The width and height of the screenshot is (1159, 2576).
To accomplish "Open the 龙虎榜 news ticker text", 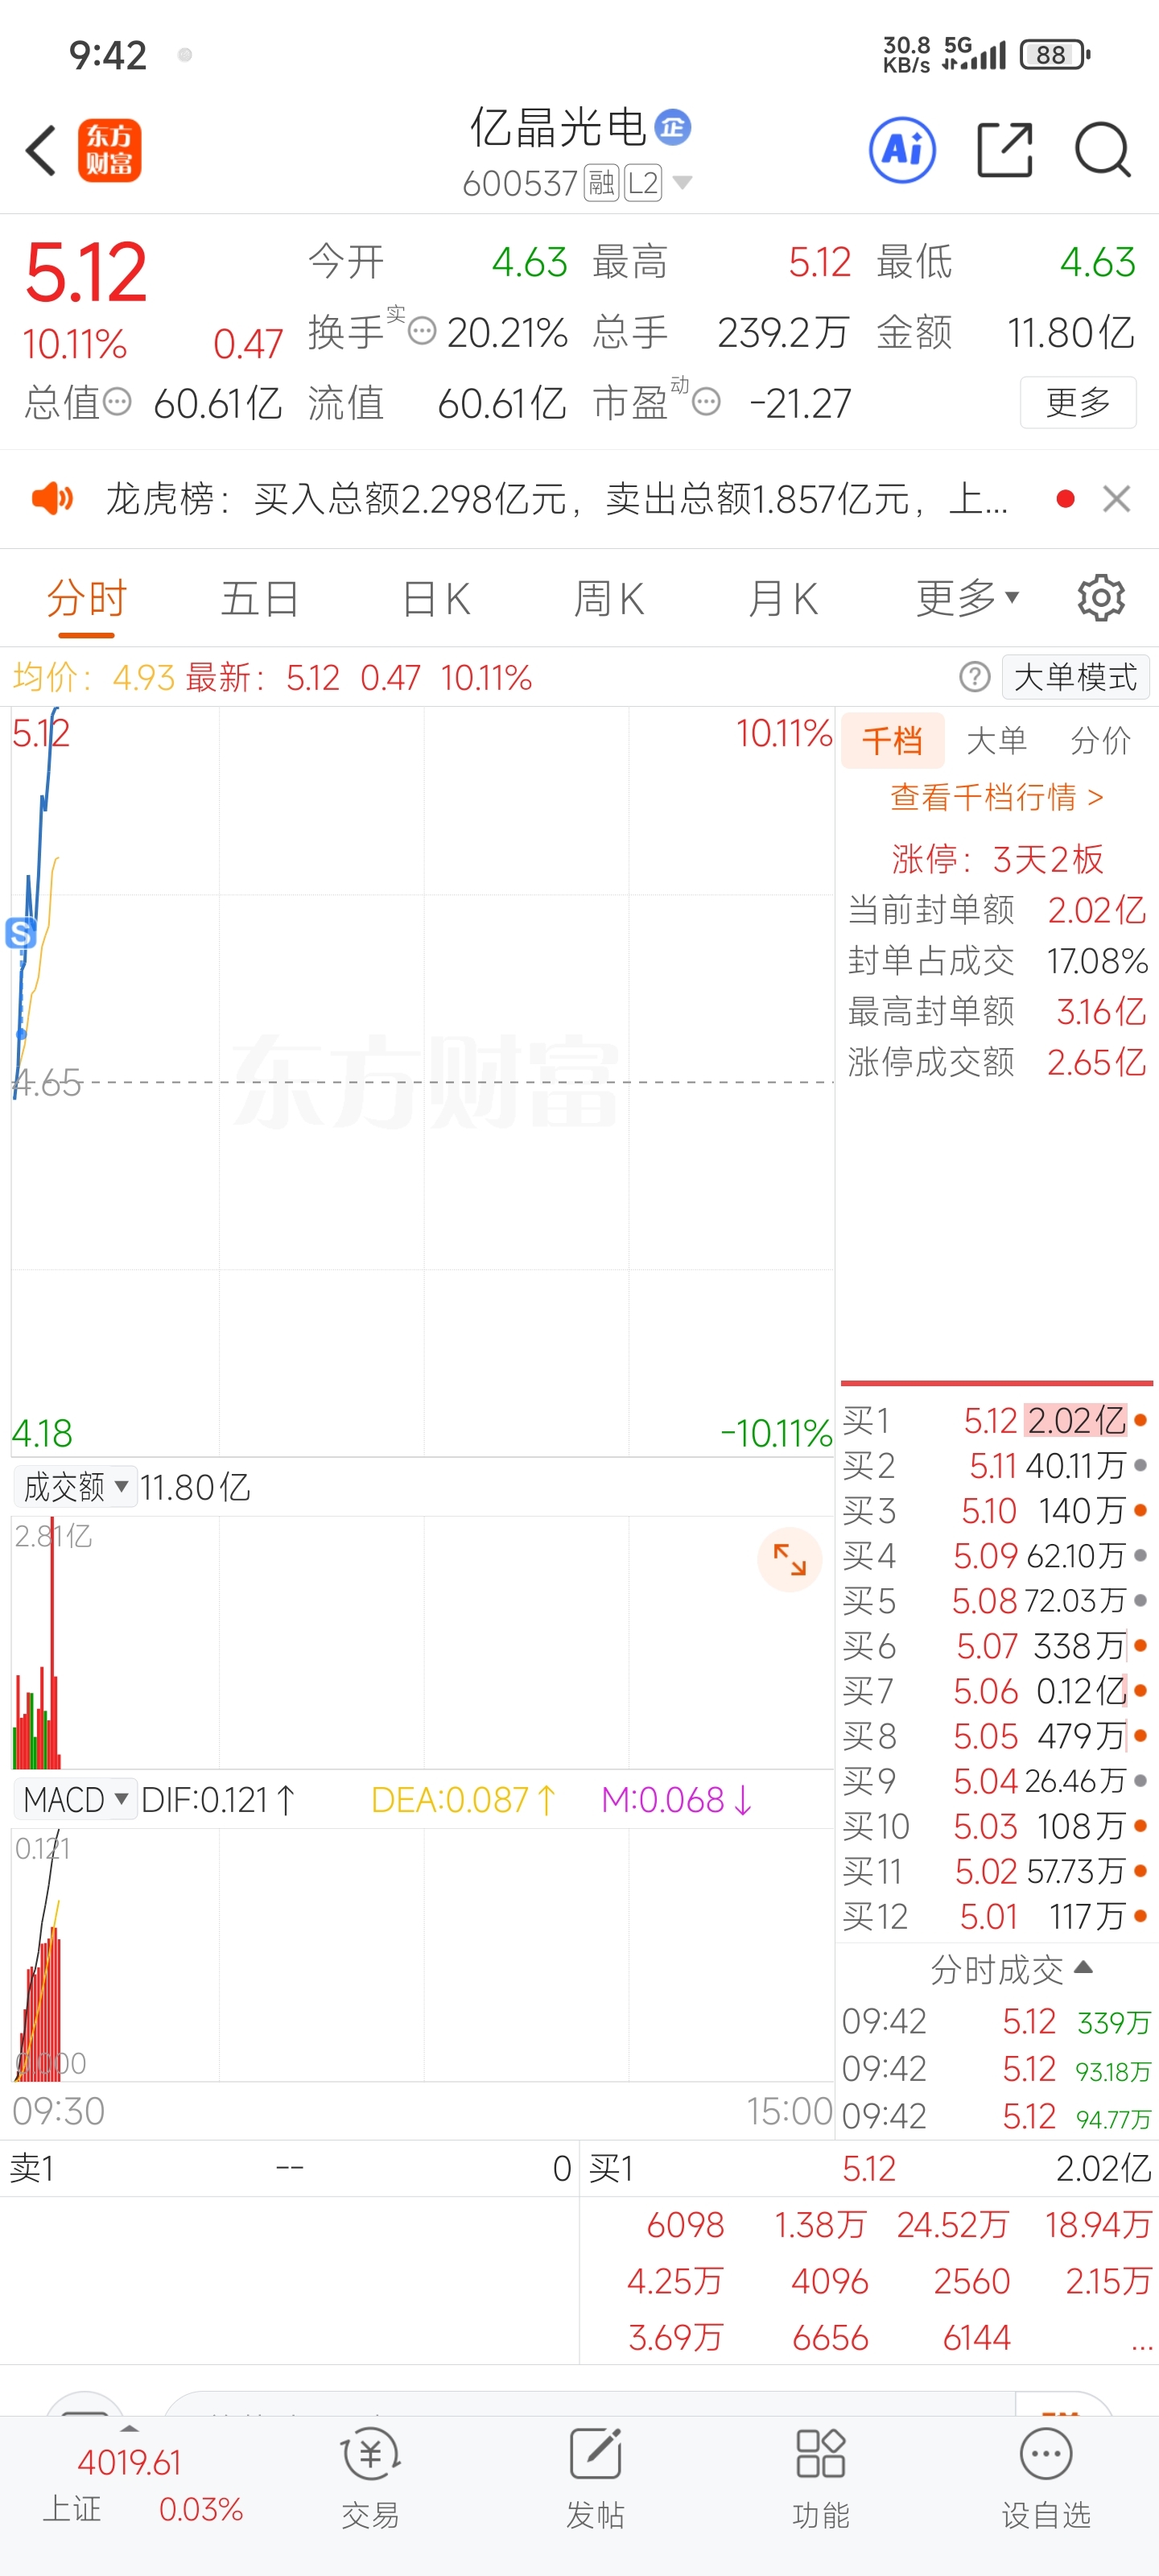I will [556, 498].
